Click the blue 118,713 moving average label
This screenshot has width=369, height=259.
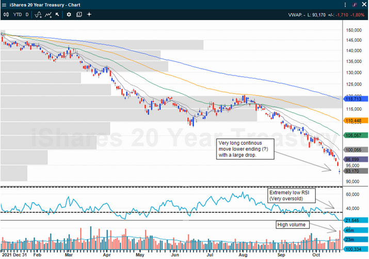pyautogui.click(x=356, y=99)
